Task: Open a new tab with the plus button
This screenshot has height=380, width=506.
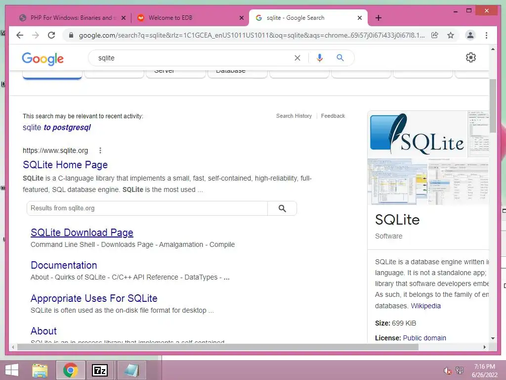Action: coord(379,18)
